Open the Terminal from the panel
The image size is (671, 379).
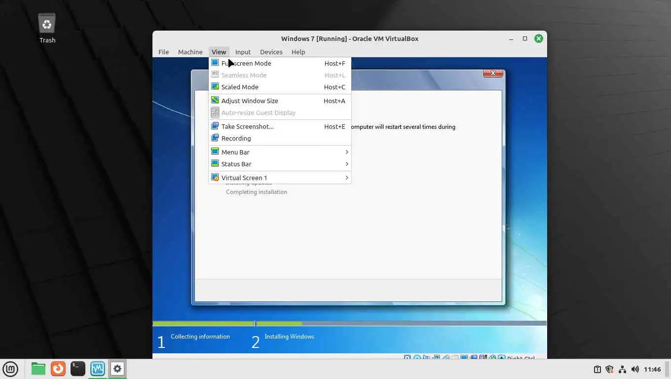tap(78, 369)
